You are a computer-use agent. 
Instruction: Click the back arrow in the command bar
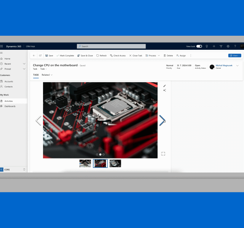pyautogui.click(x=34, y=55)
